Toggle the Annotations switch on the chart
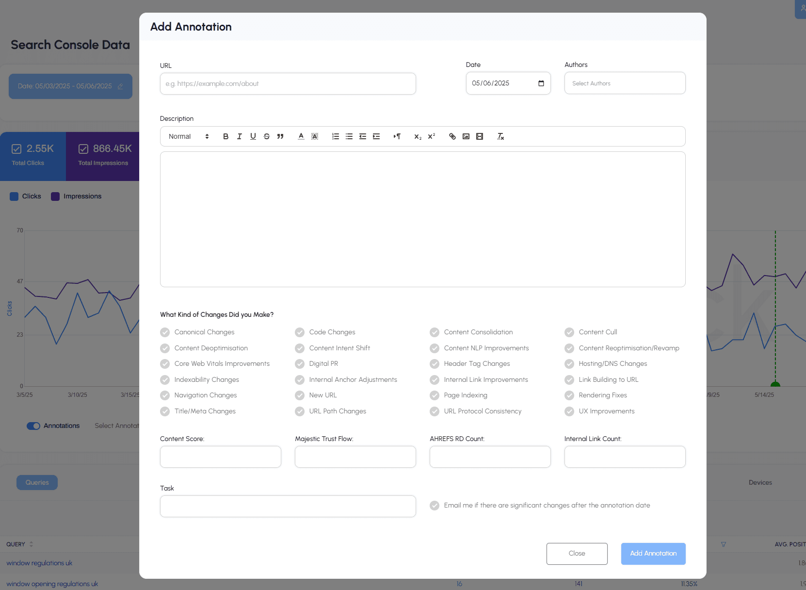 pyautogui.click(x=33, y=426)
